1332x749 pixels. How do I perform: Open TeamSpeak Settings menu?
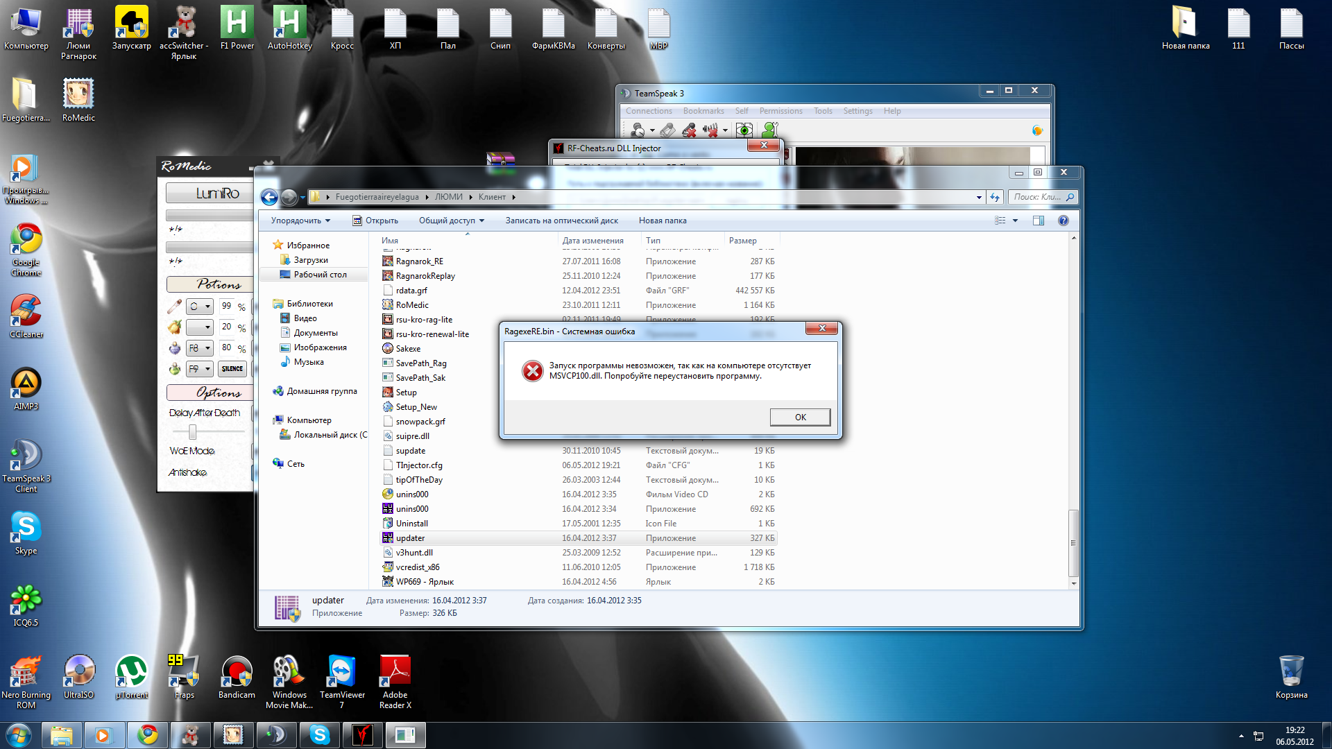pyautogui.click(x=857, y=111)
